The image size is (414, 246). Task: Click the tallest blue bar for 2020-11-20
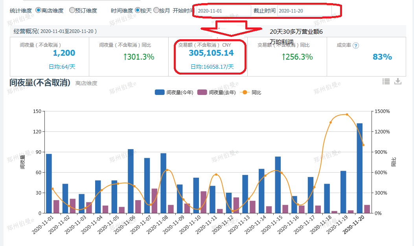click(359, 168)
